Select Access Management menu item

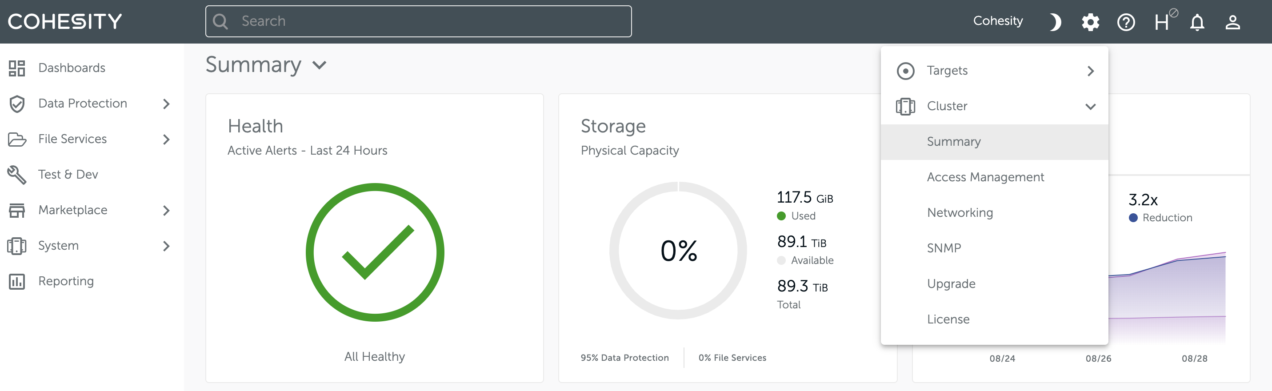click(995, 177)
